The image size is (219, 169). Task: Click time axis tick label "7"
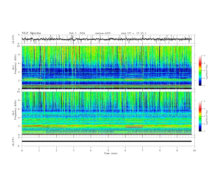click(143, 150)
